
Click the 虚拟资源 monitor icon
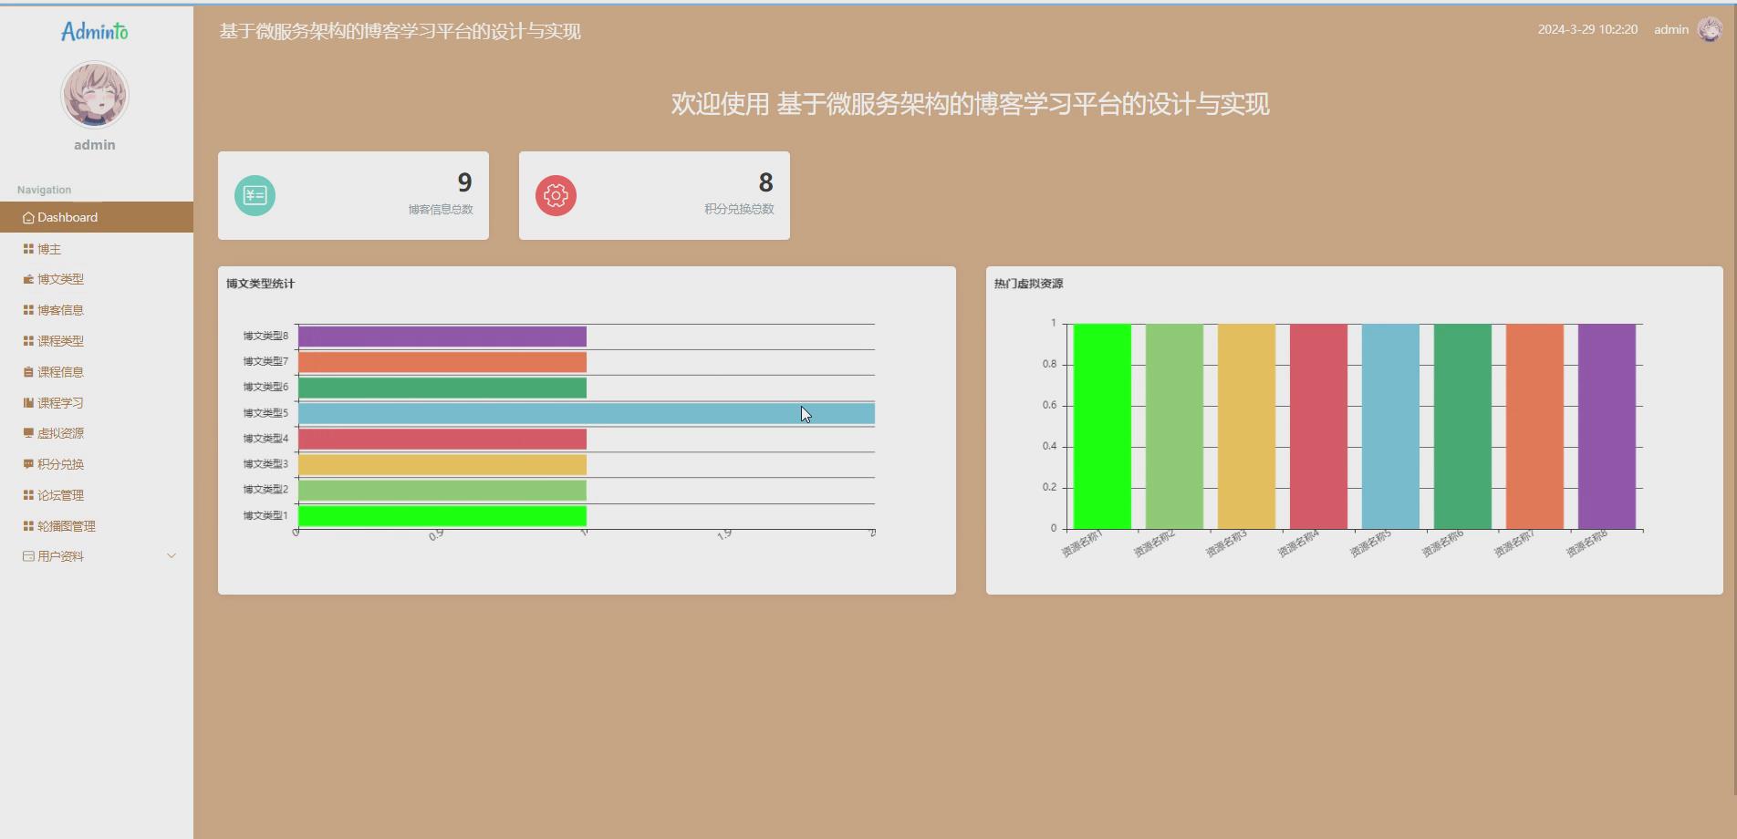[x=26, y=433]
